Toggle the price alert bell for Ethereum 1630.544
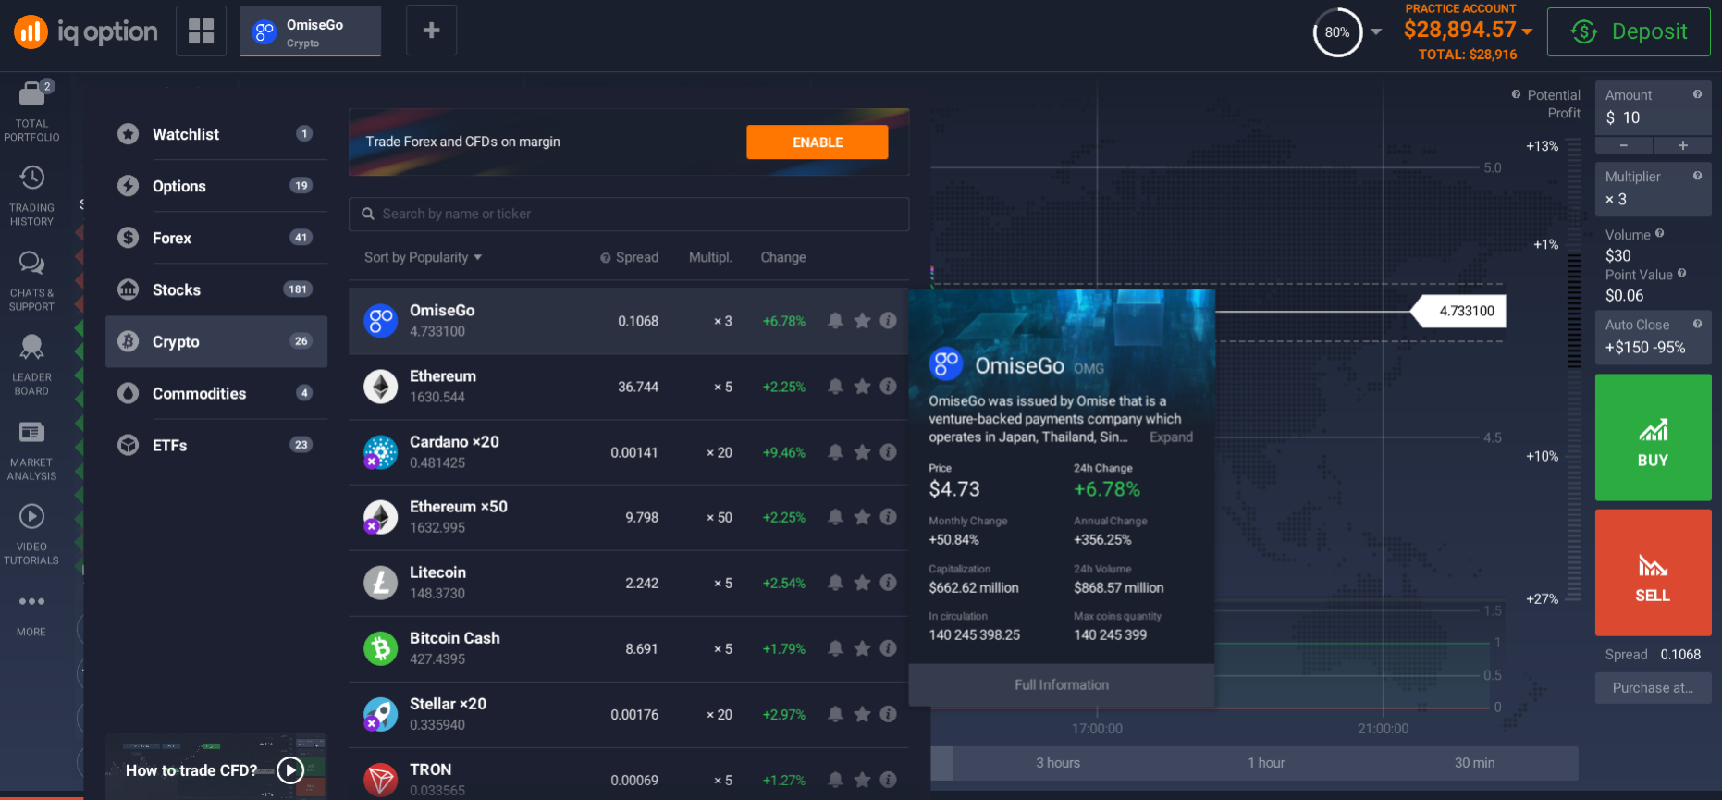Image resolution: width=1722 pixels, height=800 pixels. [835, 387]
